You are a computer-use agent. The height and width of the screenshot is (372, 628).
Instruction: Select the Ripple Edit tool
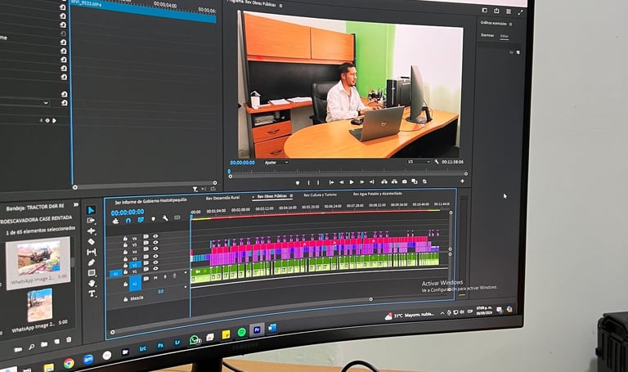pos(92,231)
